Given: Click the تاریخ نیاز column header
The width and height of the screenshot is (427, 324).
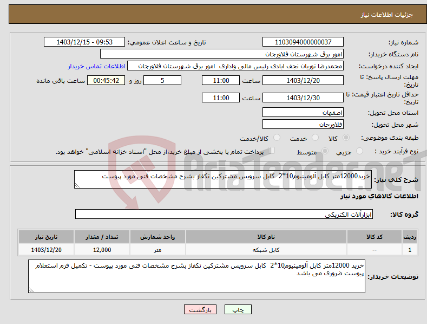Looking at the screenshot, I should (47, 237).
